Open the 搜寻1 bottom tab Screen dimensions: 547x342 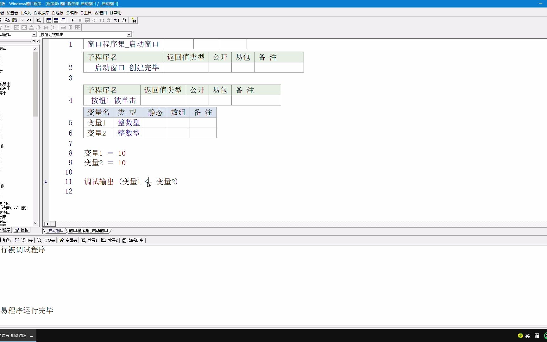89,240
